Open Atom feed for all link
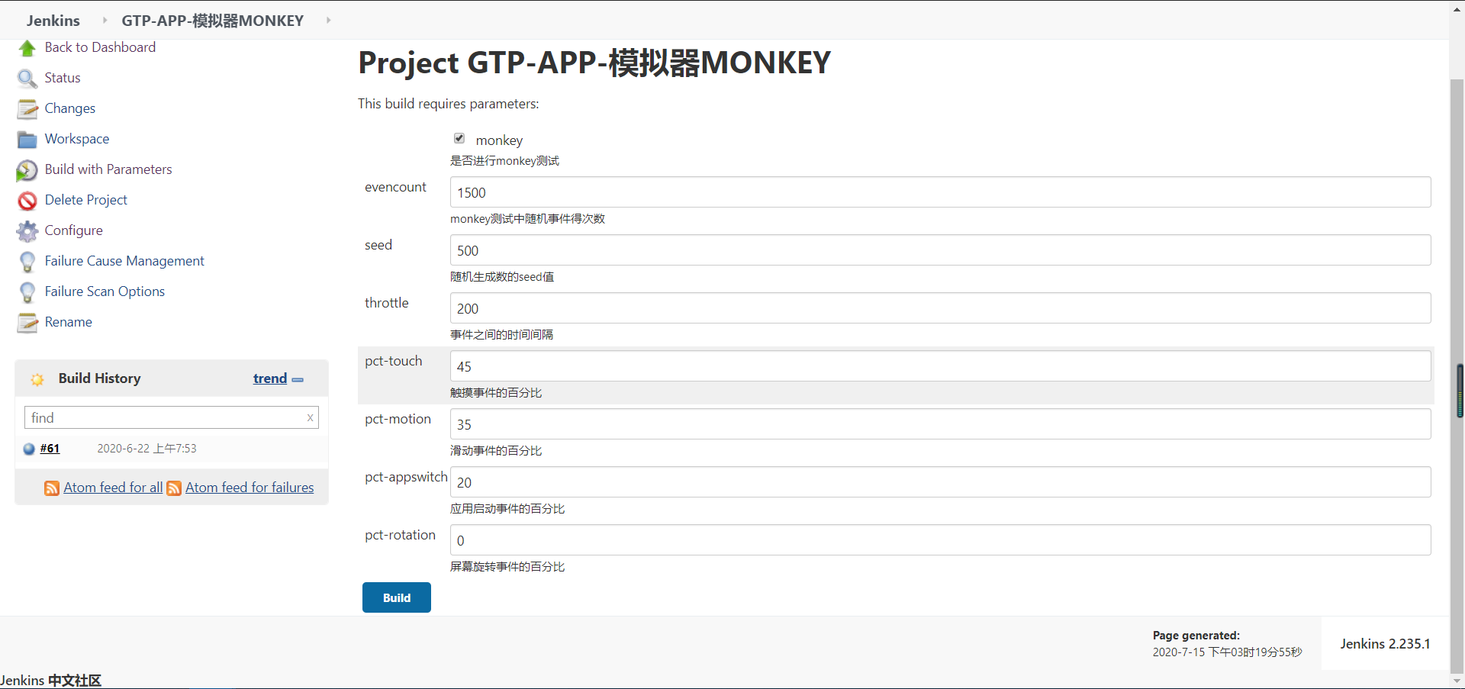 [x=113, y=488]
